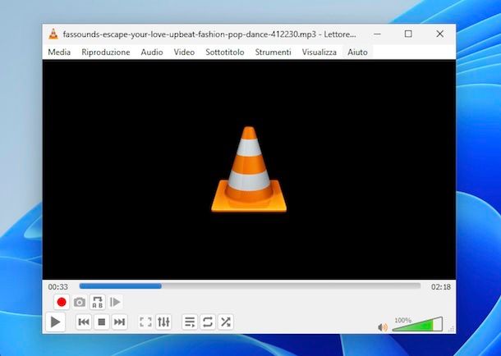Image resolution: width=501 pixels, height=356 pixels.
Task: Minimize the VLC window
Action: pos(377,34)
